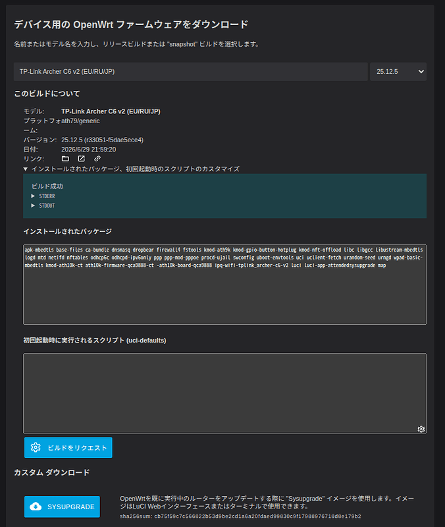Click the page title about OpenWrt firmware download
Image resolution: width=445 pixels, height=527 pixels.
[131, 24]
